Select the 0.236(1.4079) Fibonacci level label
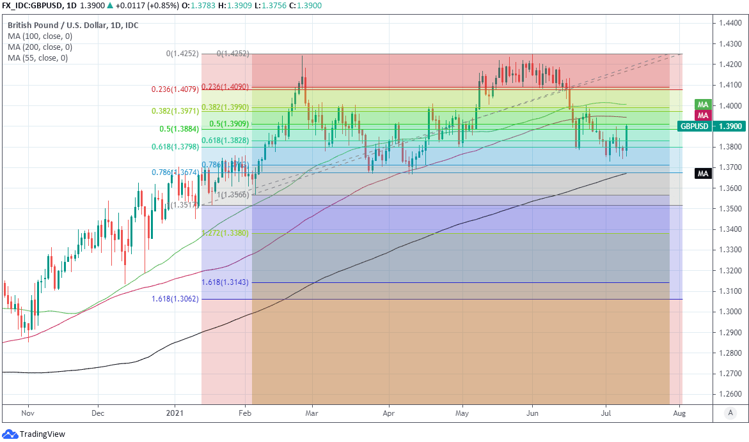Screen dimensions: 749x442 [175, 90]
